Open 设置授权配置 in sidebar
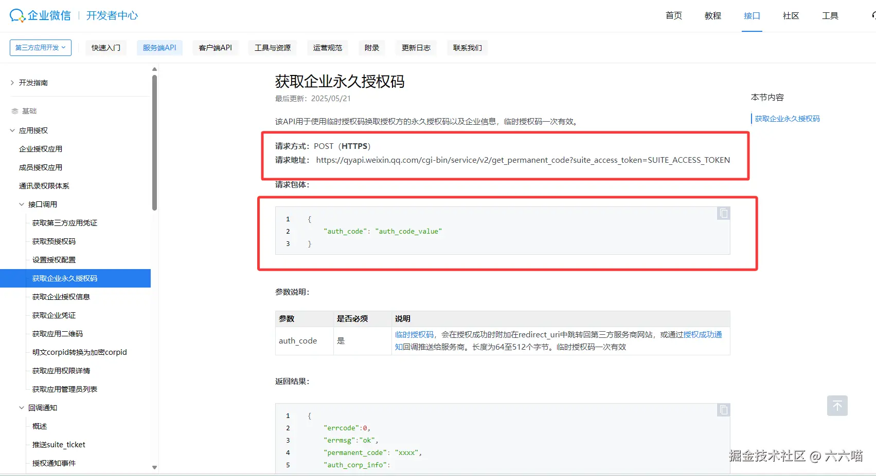This screenshot has height=476, width=876. pyautogui.click(x=54, y=260)
